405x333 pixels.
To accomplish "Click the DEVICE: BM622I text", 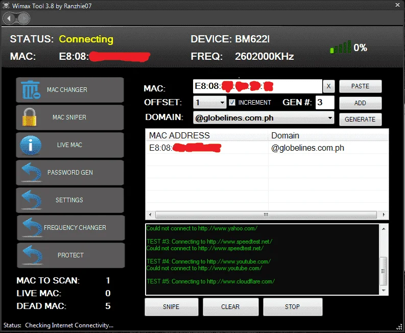I will pos(230,39).
